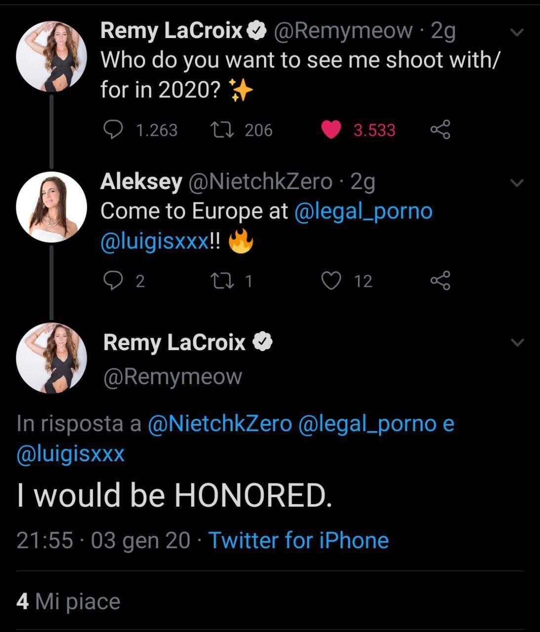Open options chevron on Aleksey's tweet
Screen dimensions: 540x632
[517, 183]
